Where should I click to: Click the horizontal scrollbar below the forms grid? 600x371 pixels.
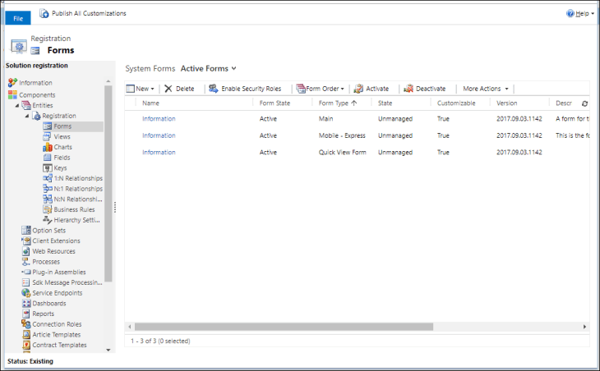tap(329, 327)
